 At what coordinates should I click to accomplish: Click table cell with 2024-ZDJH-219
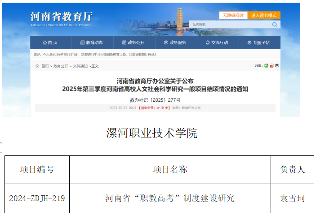[37, 198]
